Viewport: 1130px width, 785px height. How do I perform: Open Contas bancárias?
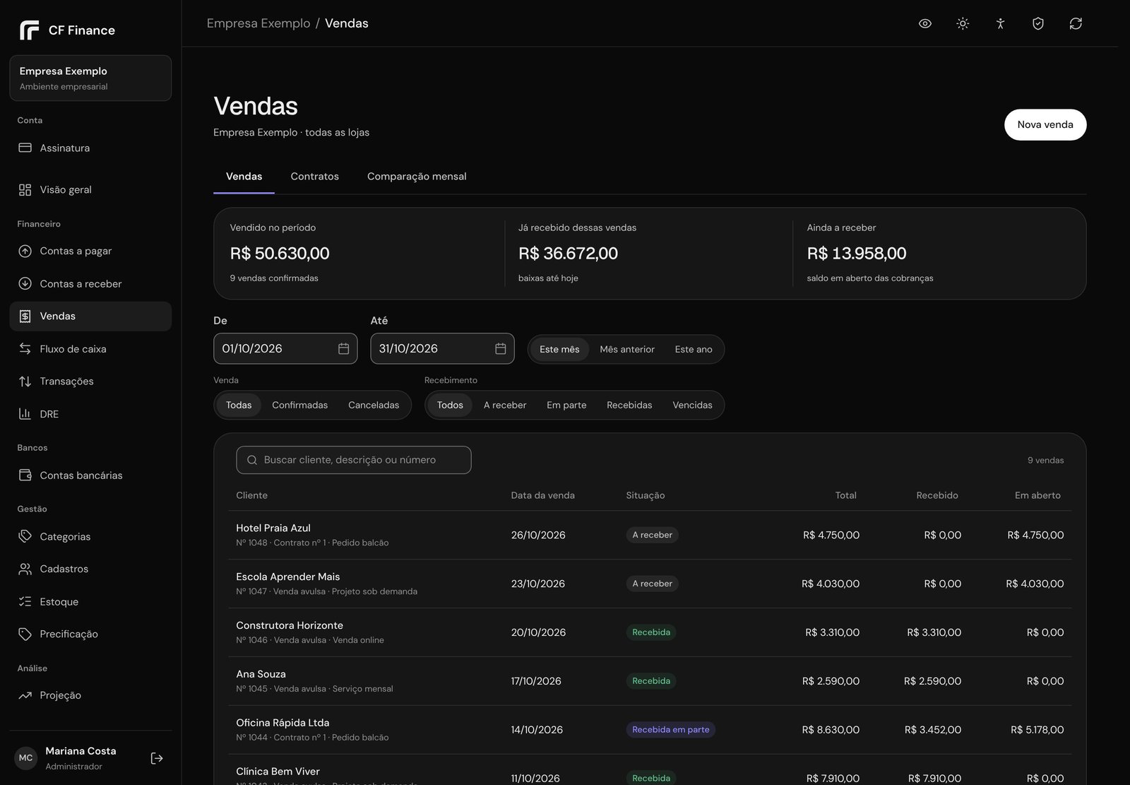[x=90, y=475]
